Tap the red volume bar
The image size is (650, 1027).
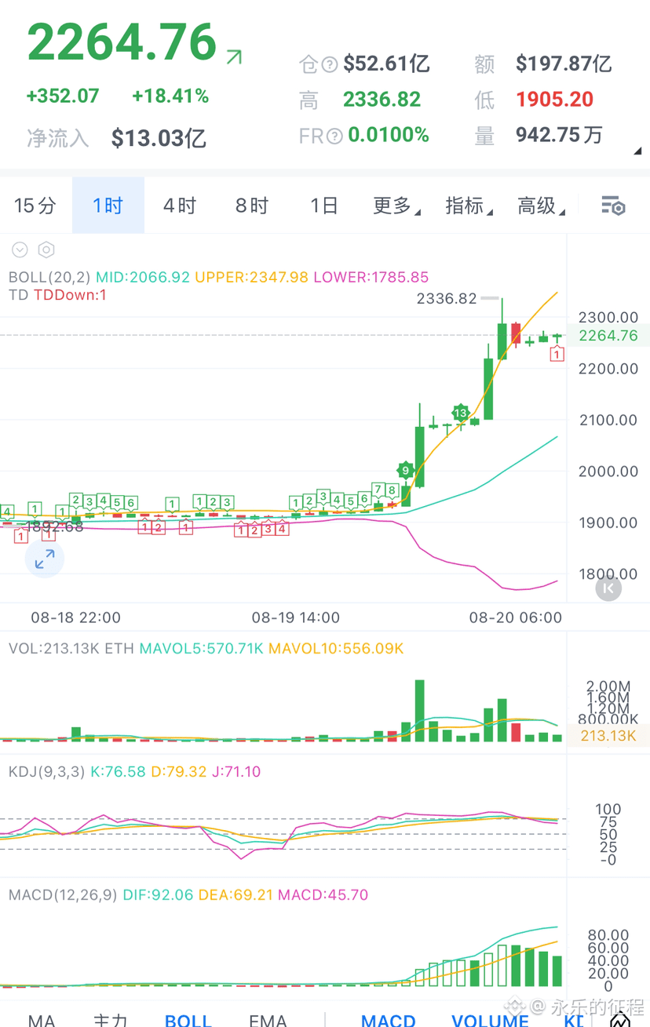pos(516,733)
